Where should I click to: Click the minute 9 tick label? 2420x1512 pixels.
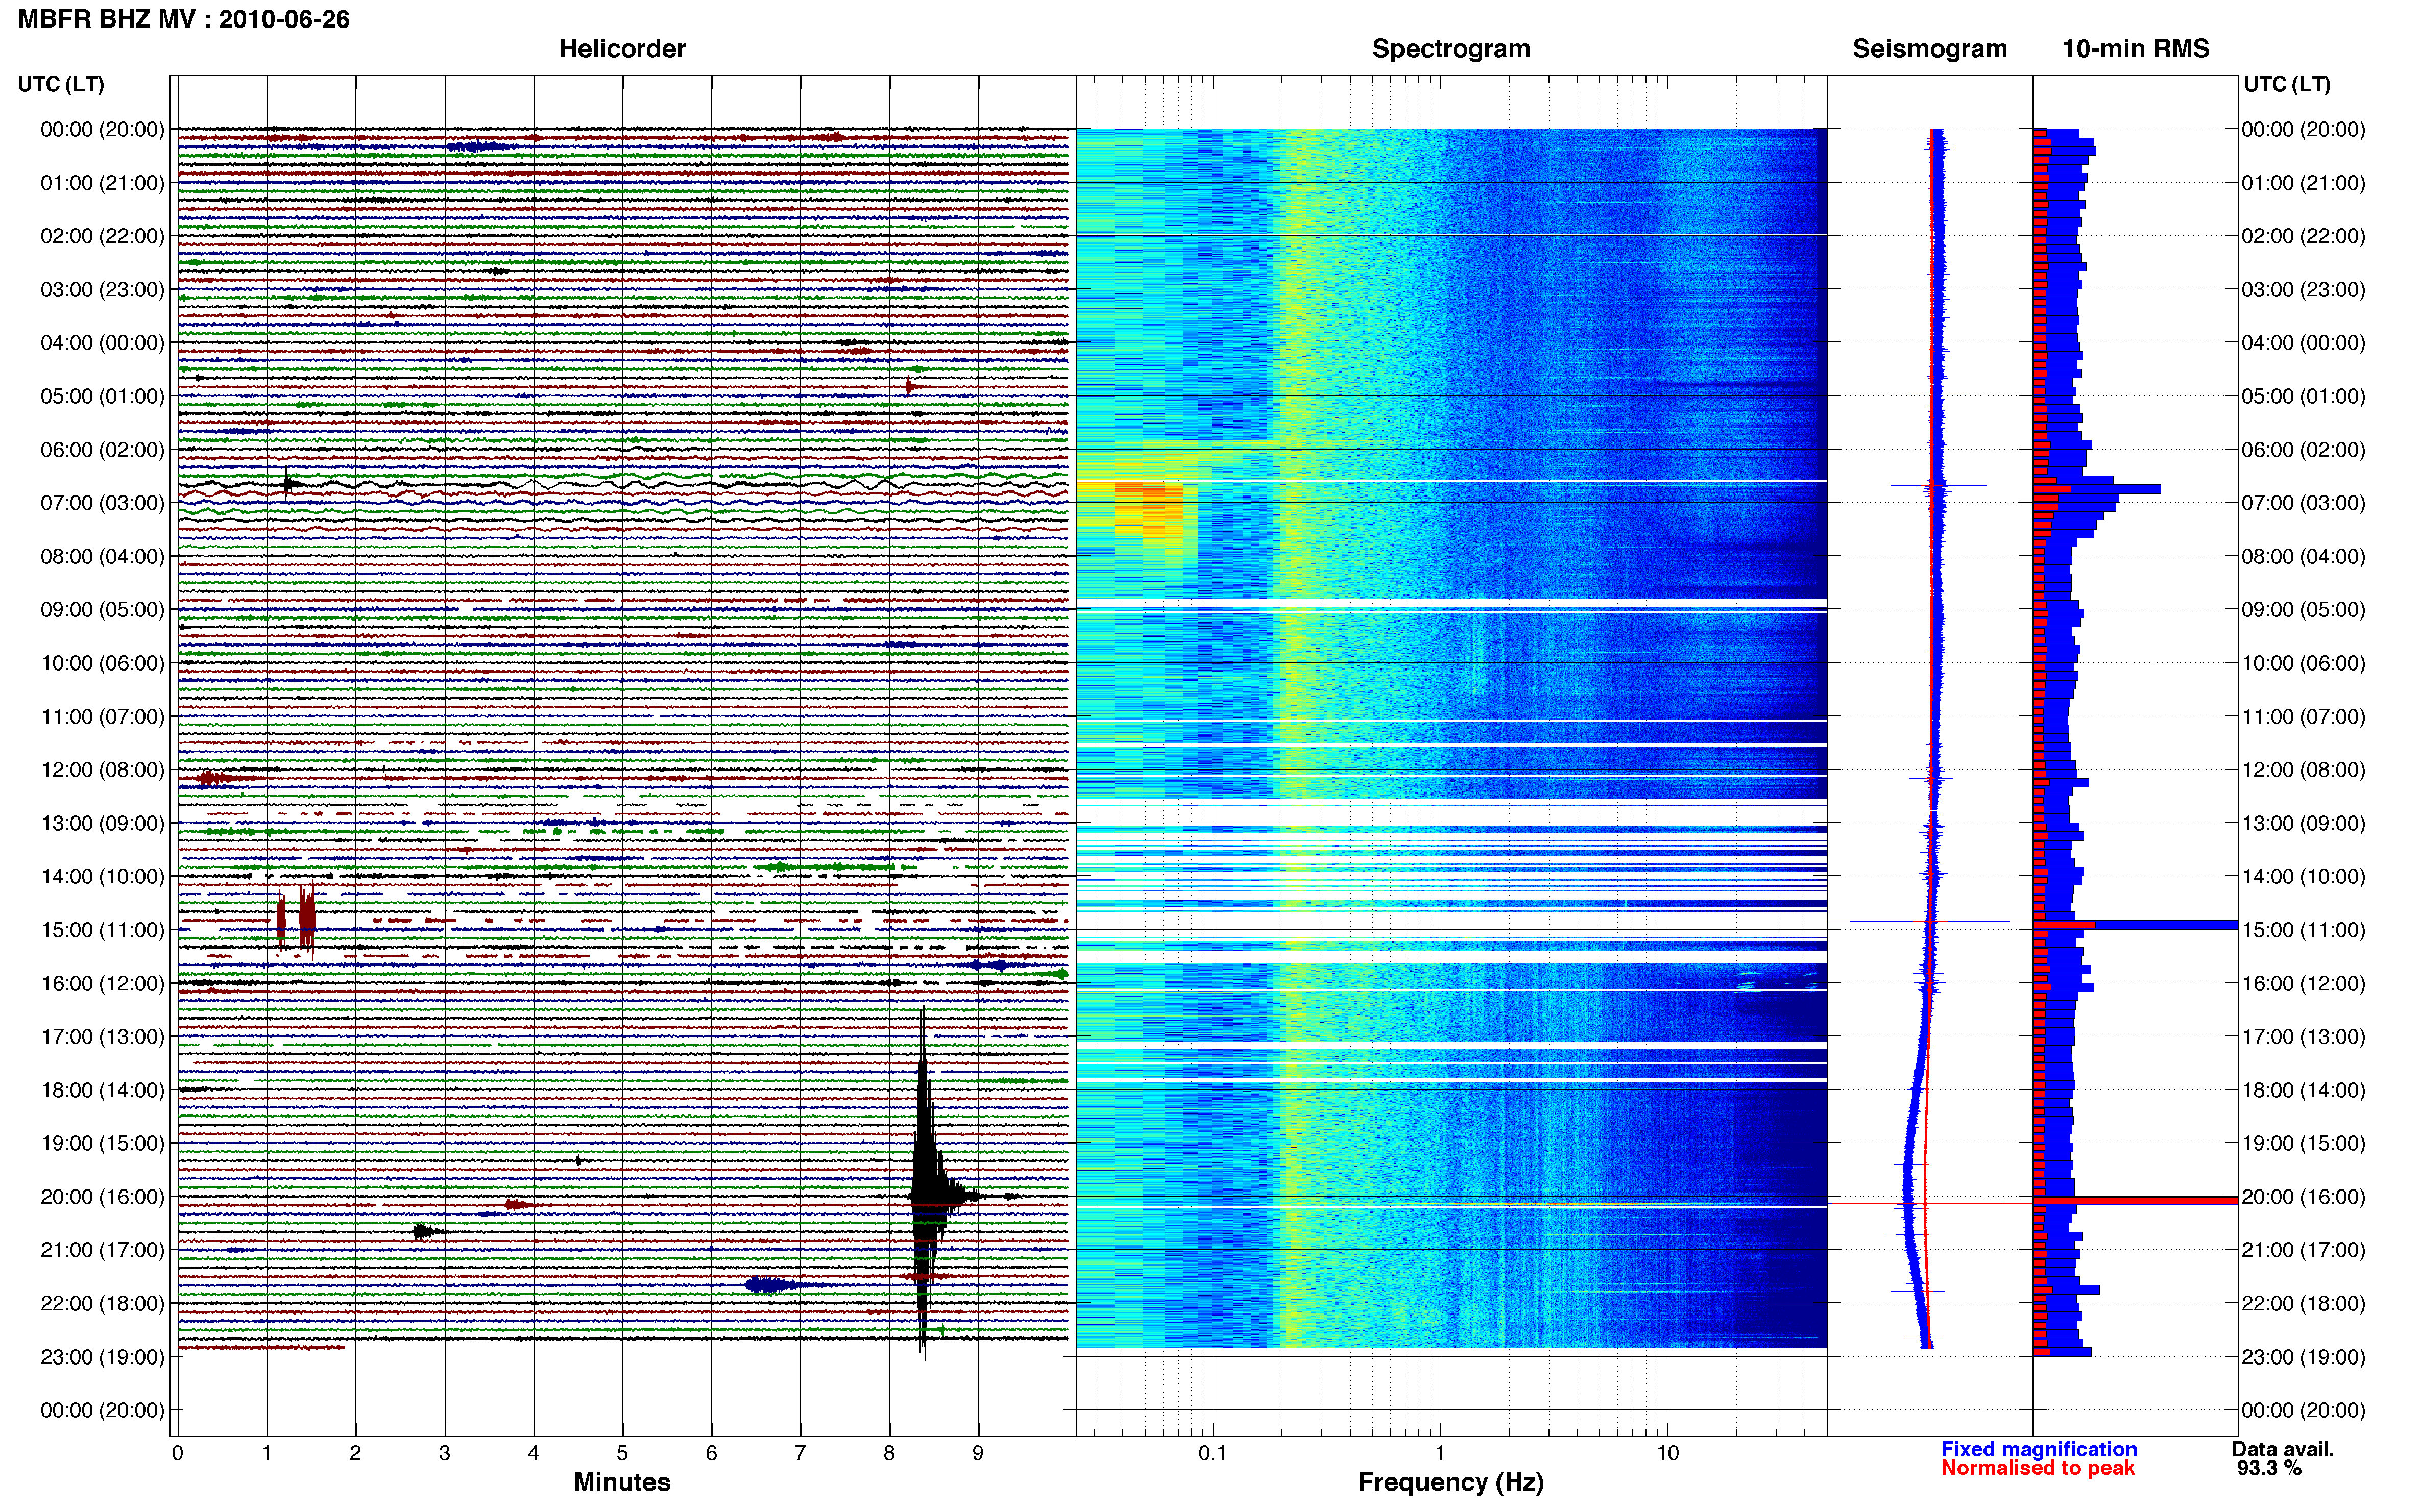click(977, 1453)
